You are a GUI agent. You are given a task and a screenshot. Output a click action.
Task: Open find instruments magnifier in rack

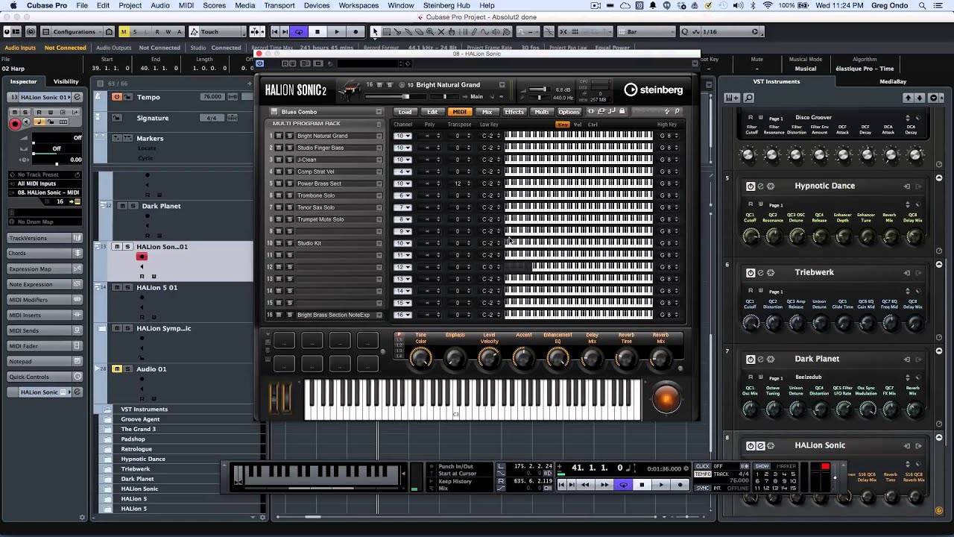coord(749,98)
